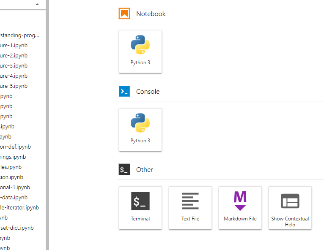Create a new Markdown File
The image size is (324, 250).
point(240,208)
